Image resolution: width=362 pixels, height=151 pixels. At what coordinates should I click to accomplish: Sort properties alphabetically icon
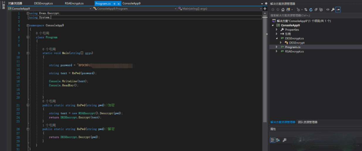click(278, 140)
